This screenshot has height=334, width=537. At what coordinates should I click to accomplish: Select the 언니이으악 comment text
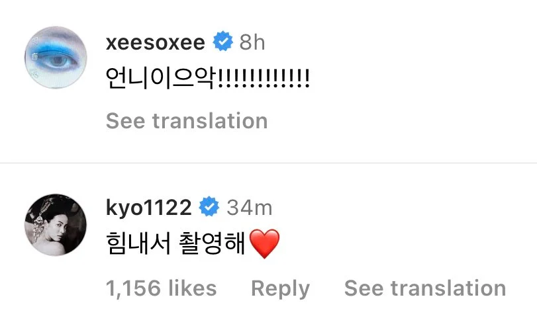point(207,78)
